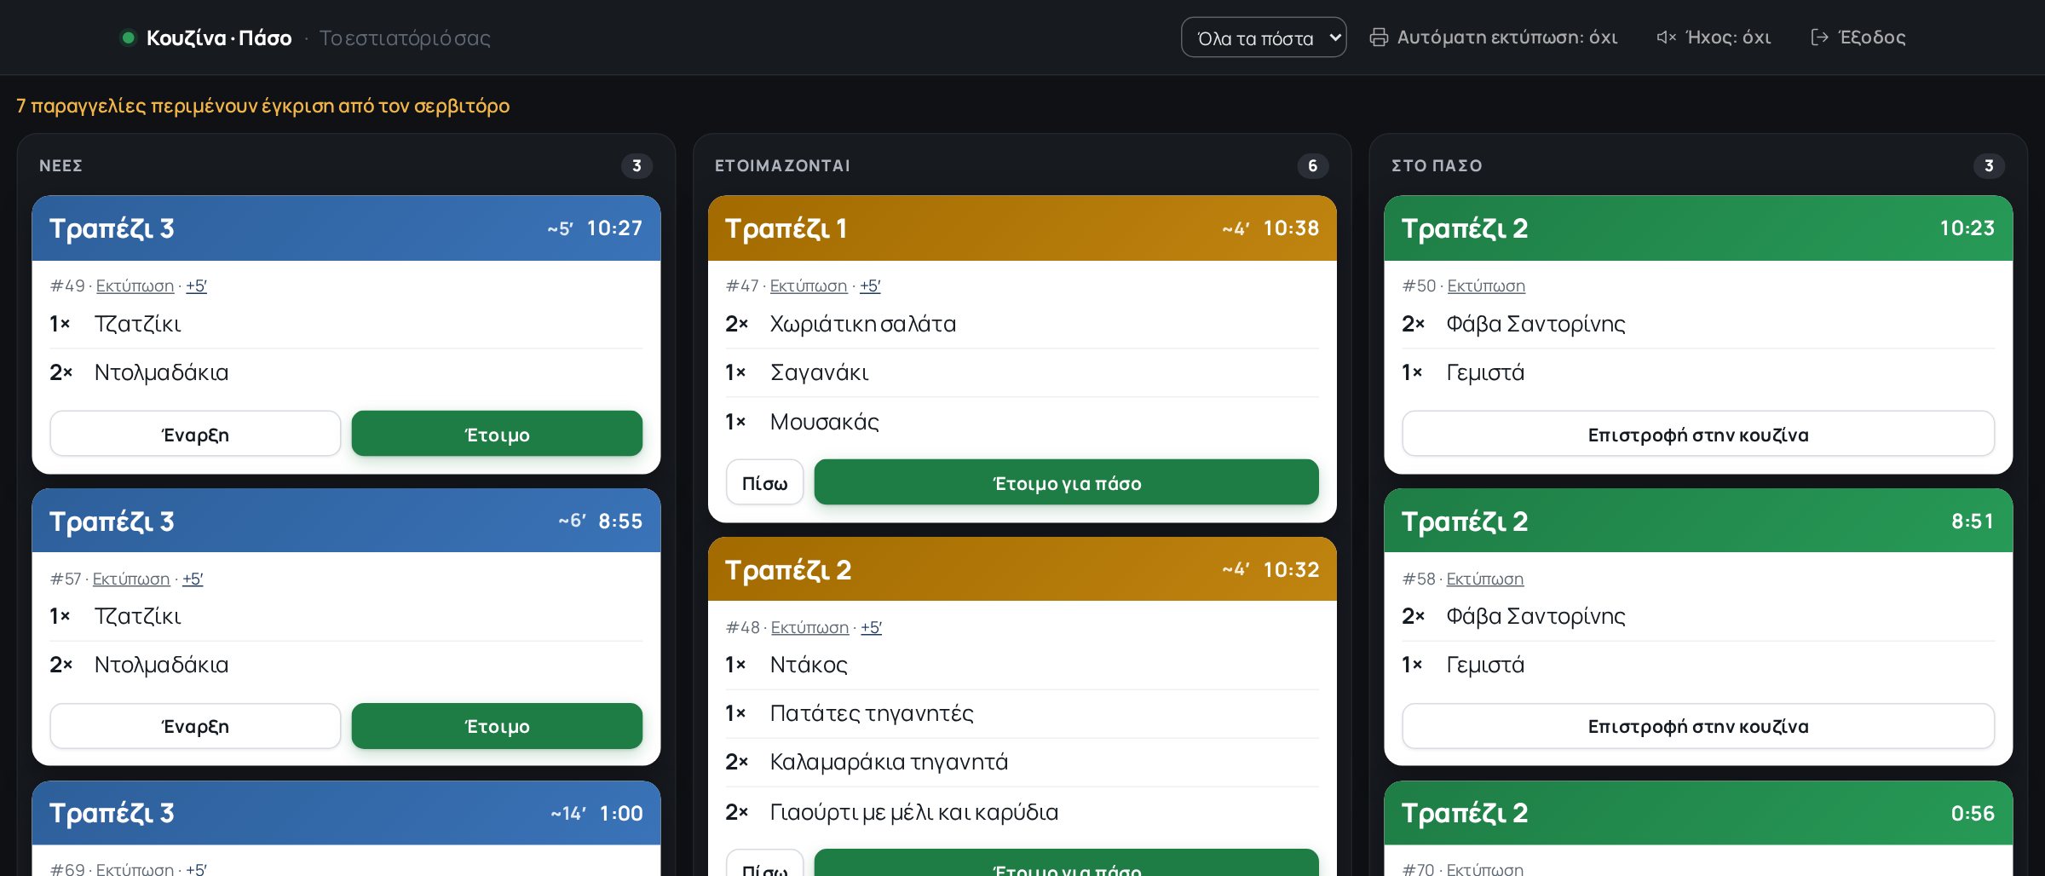
Task: Click the logout arrow icon
Action: pyautogui.click(x=1819, y=37)
